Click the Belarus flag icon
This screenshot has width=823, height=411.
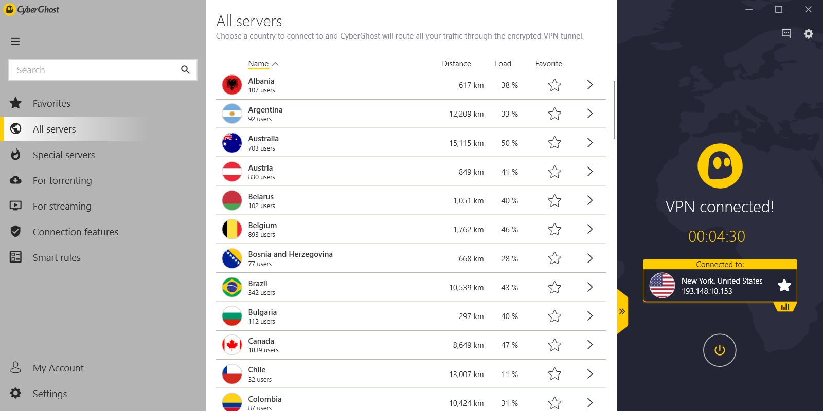(x=232, y=201)
